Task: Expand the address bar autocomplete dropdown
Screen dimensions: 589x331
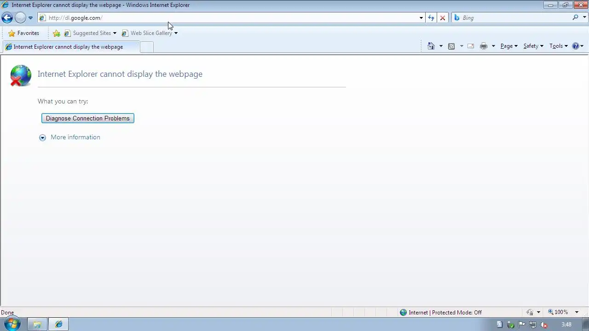Action: pyautogui.click(x=421, y=18)
